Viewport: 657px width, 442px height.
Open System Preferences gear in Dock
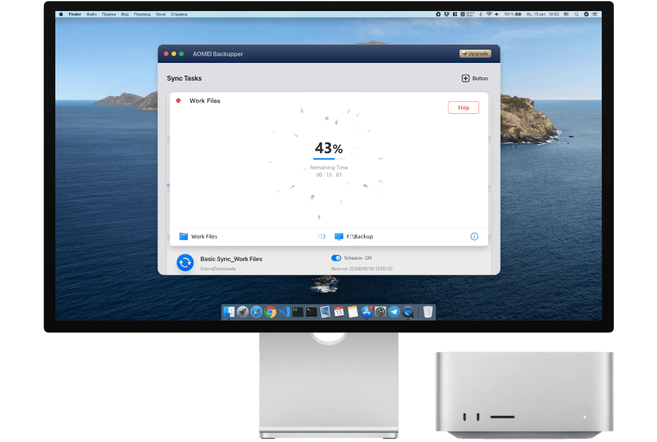pos(380,312)
